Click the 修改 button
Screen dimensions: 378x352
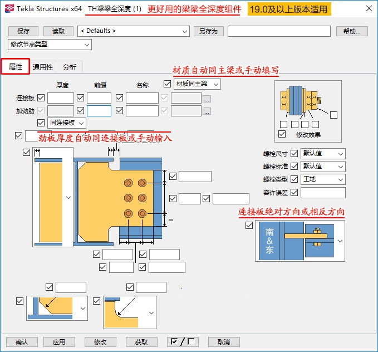point(100,342)
